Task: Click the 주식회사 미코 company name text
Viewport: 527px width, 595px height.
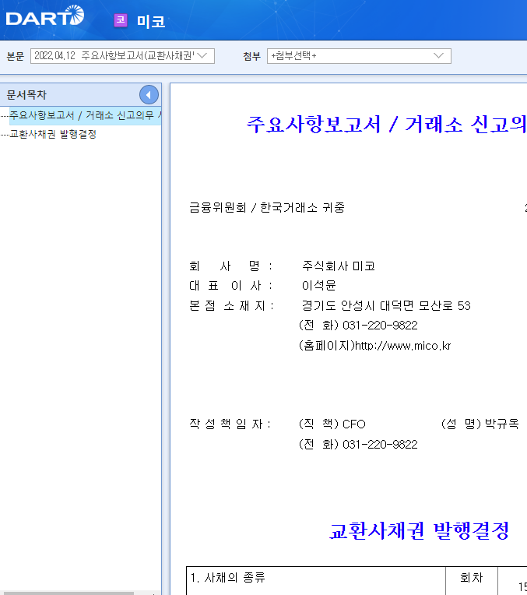Action: point(339,266)
